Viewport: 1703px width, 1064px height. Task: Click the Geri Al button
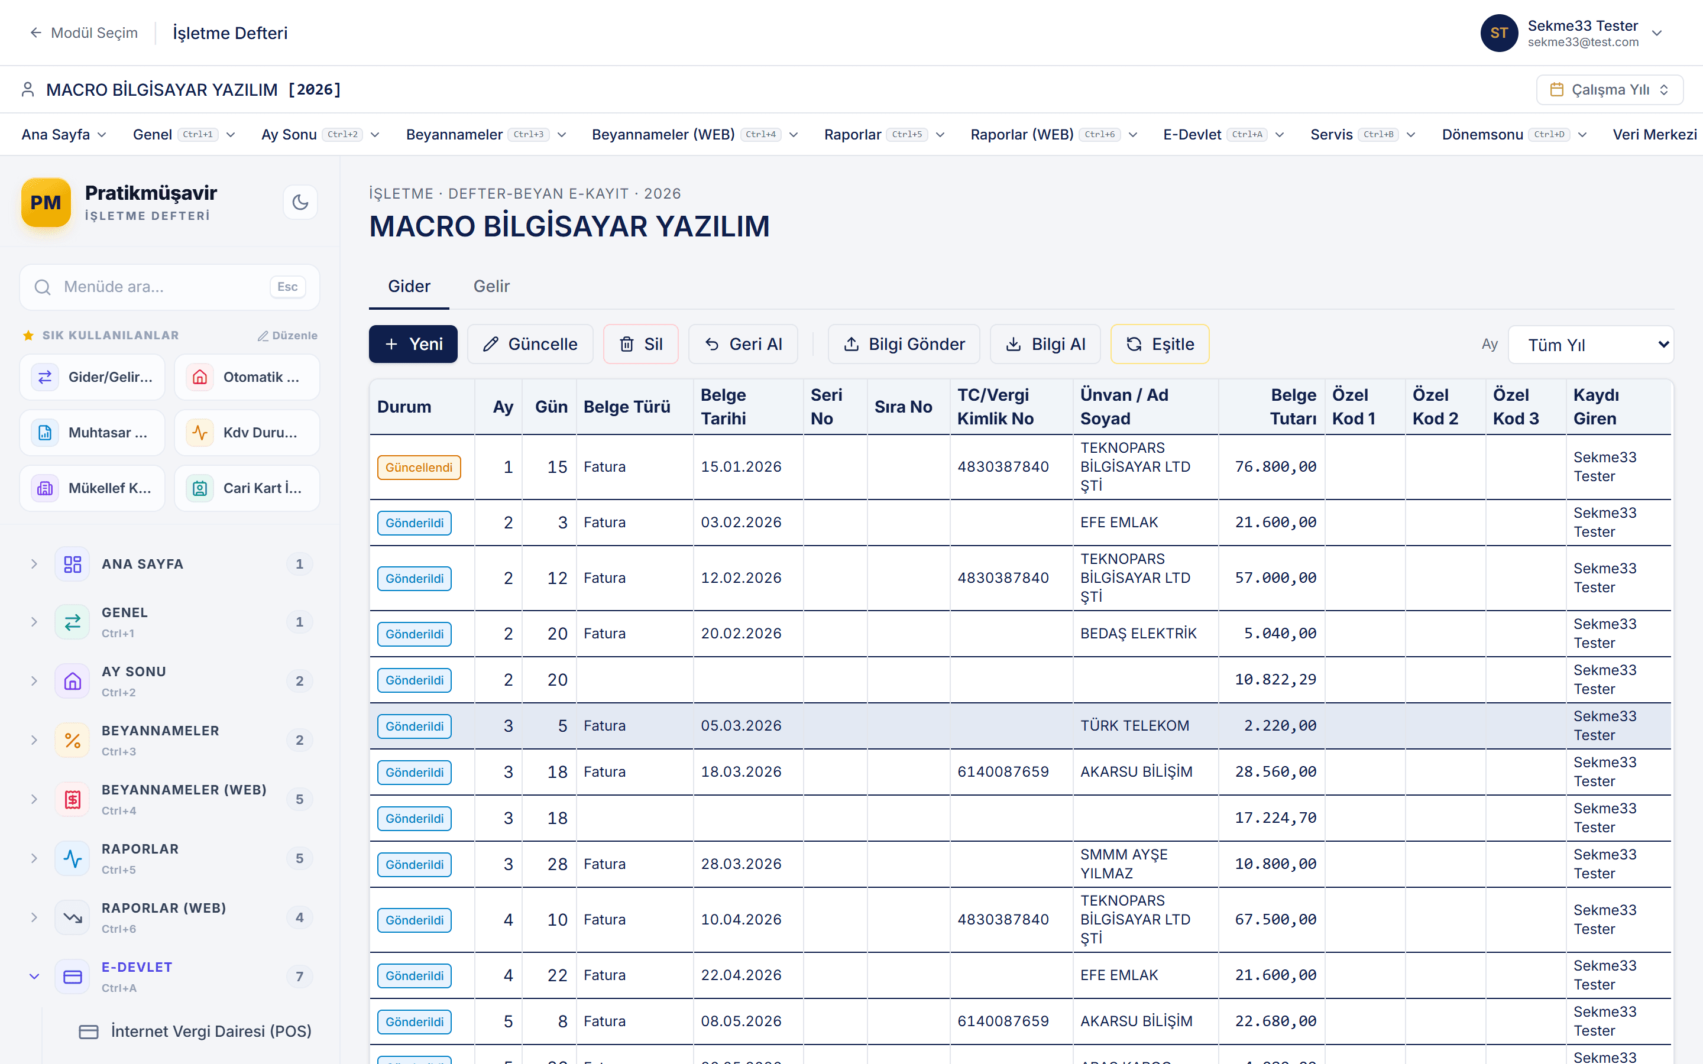pyautogui.click(x=743, y=344)
